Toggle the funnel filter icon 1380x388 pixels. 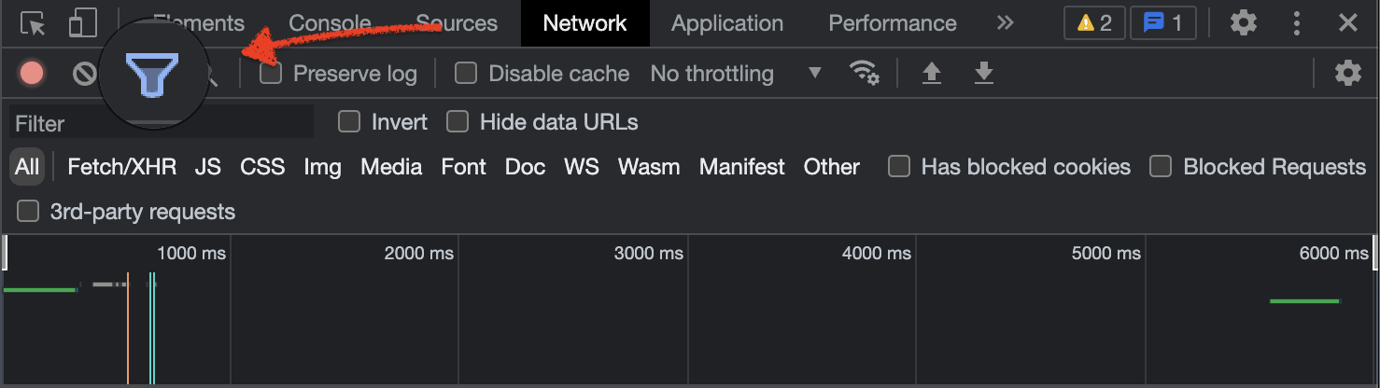(152, 76)
